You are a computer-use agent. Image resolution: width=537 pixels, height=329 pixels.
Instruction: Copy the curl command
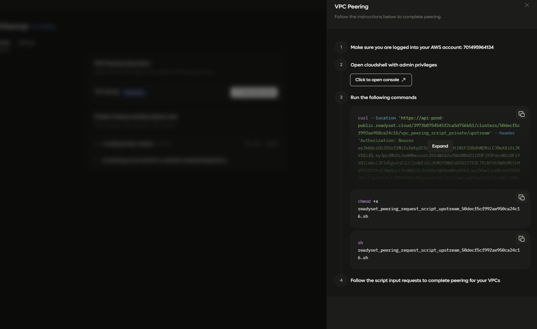(x=522, y=114)
